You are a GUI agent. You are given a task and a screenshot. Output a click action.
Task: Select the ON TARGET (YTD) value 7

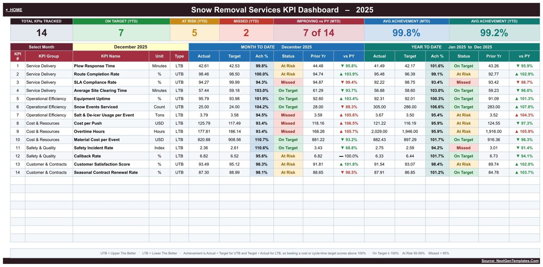121,33
